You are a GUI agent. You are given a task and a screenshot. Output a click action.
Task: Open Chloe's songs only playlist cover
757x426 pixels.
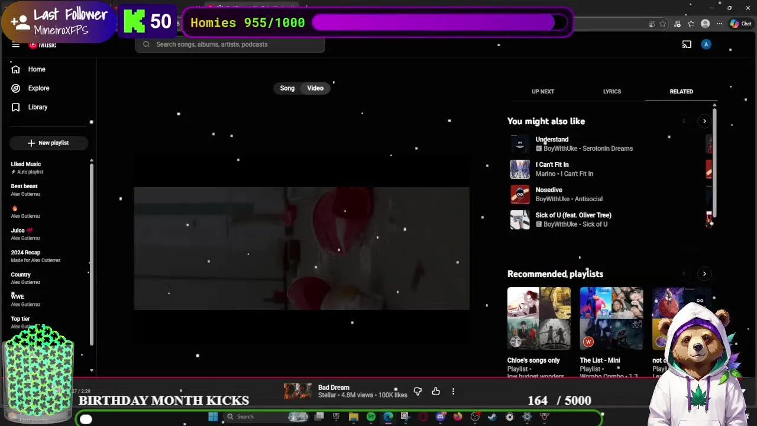539,319
